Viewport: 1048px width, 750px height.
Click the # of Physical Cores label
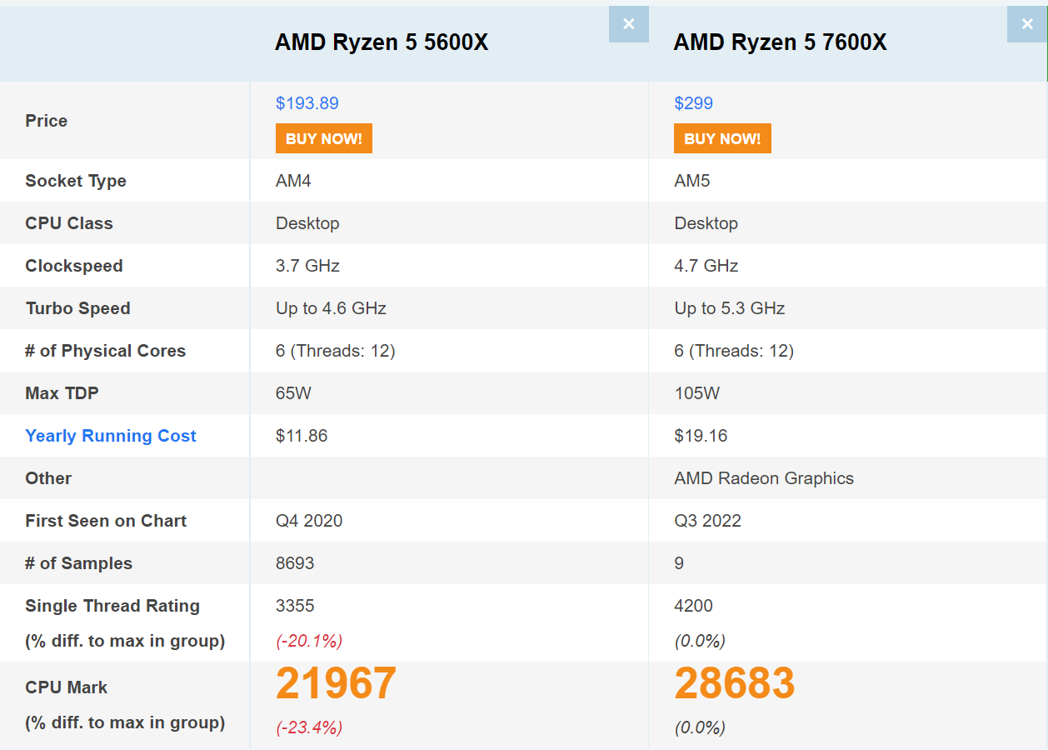point(106,351)
